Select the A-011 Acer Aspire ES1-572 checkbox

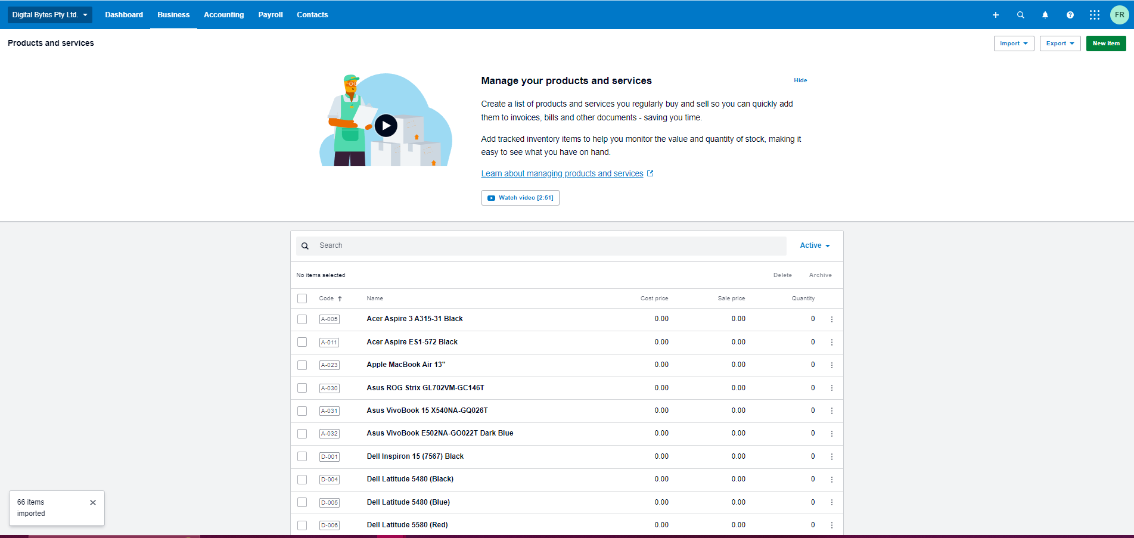(x=302, y=342)
